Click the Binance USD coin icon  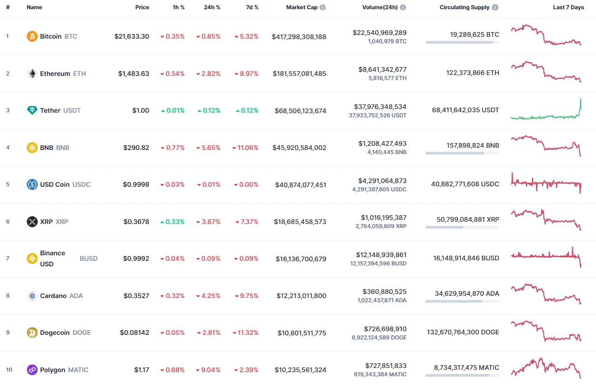(x=32, y=259)
